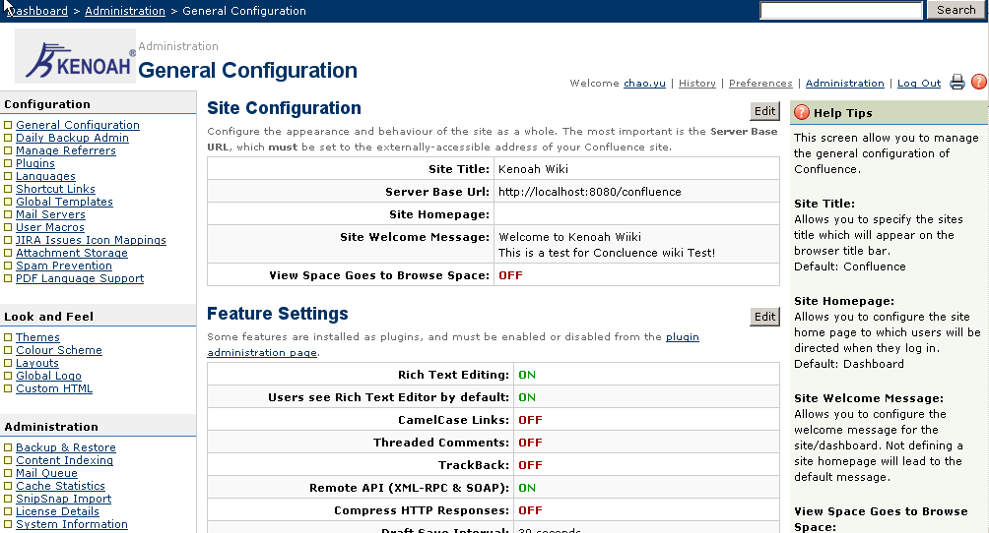The image size is (989, 533).
Task: Click the Kenoah logo image
Action: pos(75,56)
